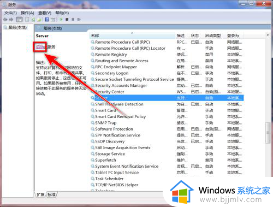
Task: Click the gear icon beside Smart Card
Action: tap(93, 110)
